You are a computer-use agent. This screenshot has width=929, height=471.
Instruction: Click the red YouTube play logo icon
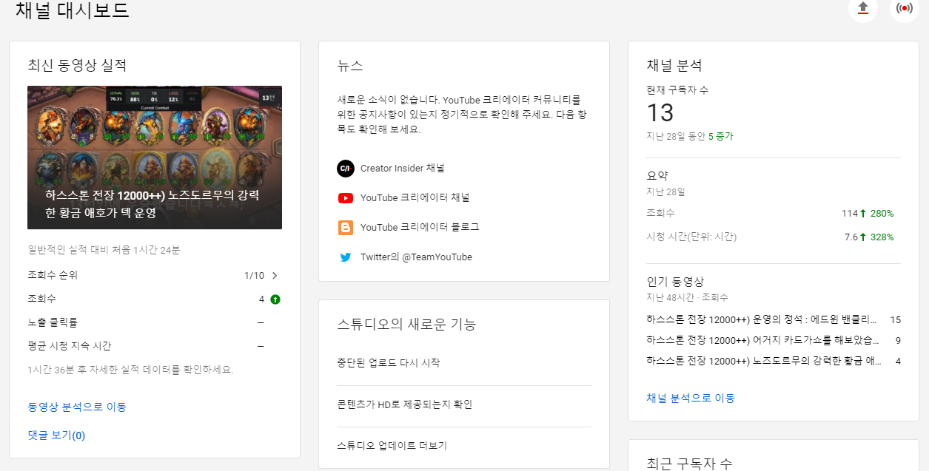pyautogui.click(x=345, y=197)
